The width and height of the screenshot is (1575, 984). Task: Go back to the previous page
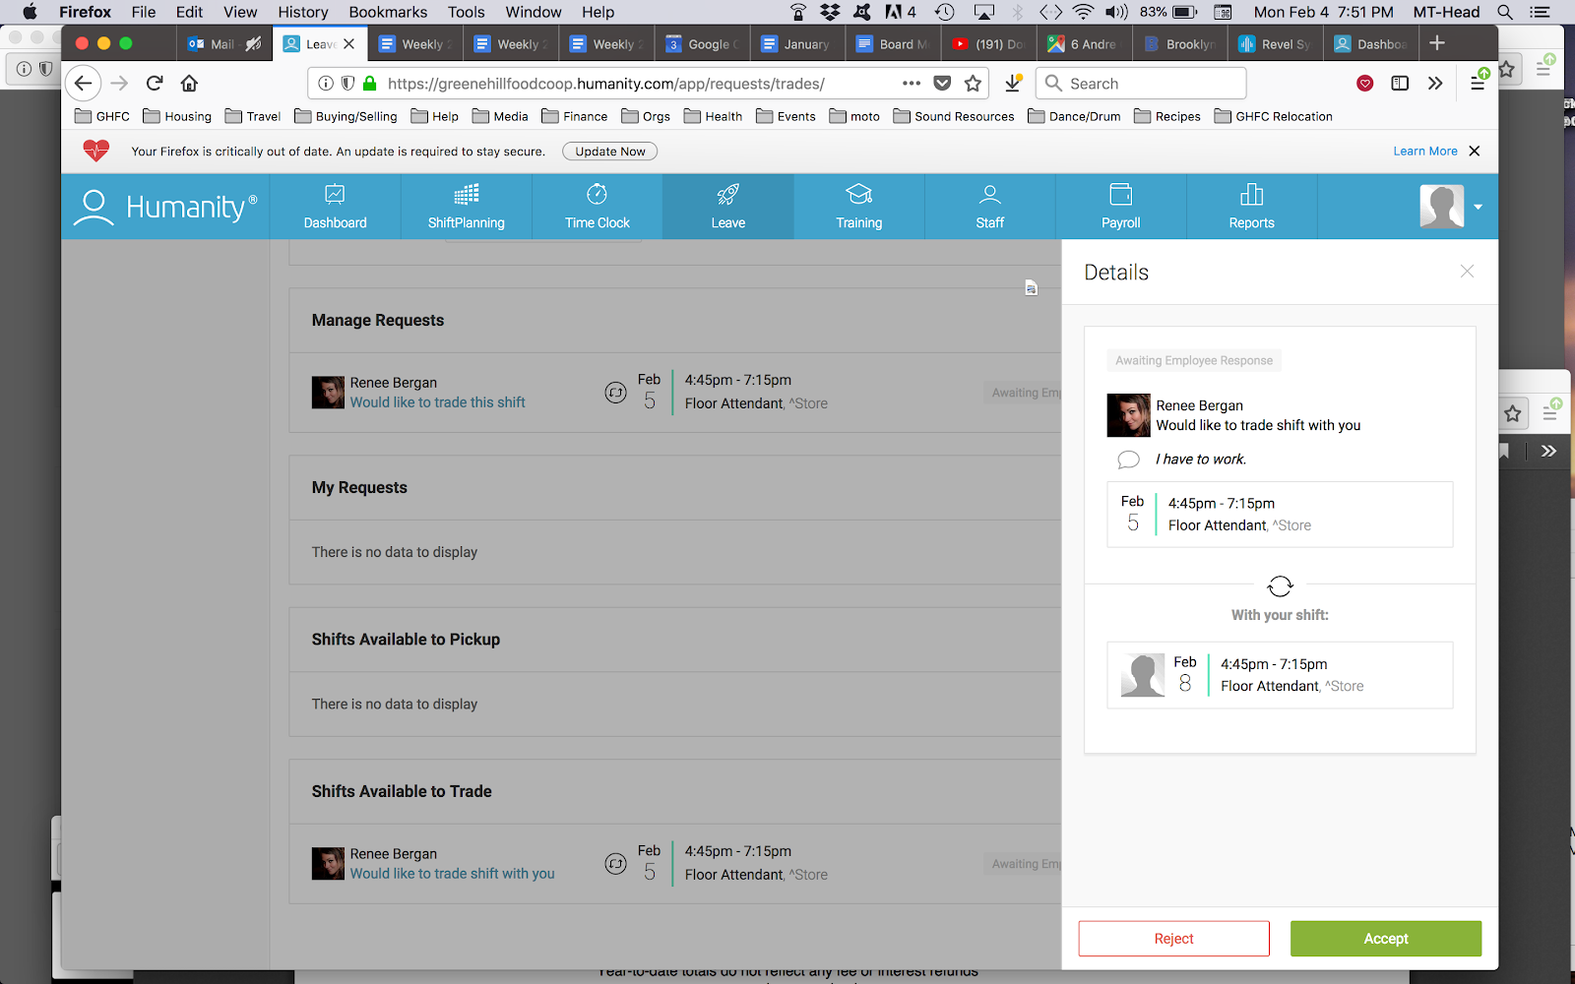(84, 84)
